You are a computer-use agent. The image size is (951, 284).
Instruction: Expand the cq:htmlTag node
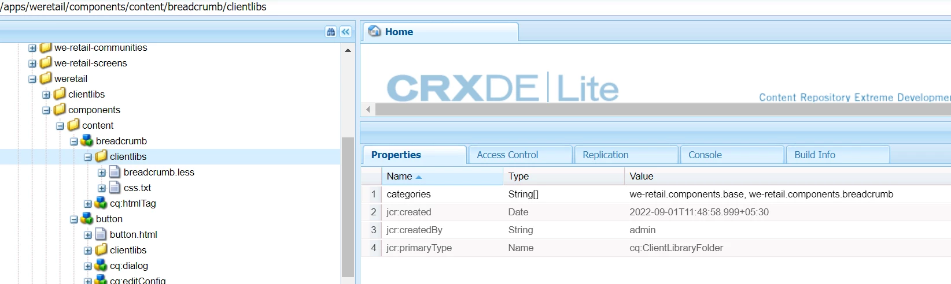[x=88, y=204]
